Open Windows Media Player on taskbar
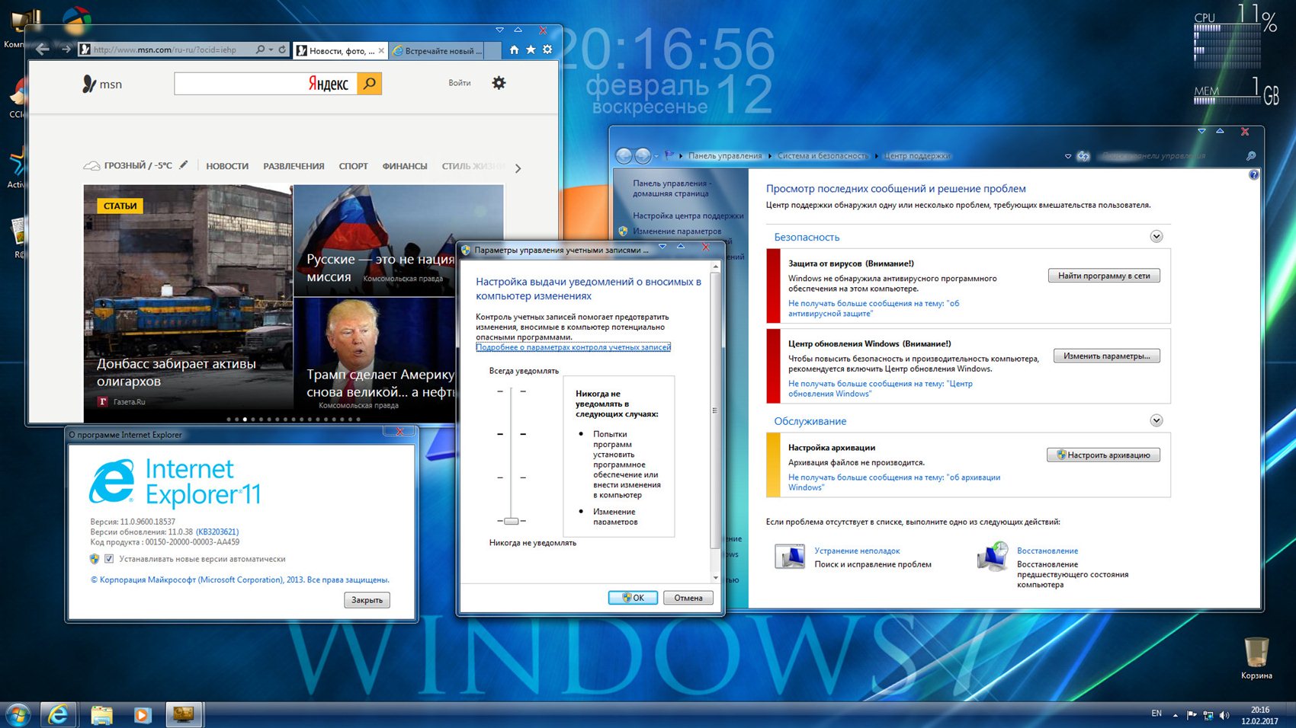This screenshot has height=728, width=1296. click(x=142, y=714)
